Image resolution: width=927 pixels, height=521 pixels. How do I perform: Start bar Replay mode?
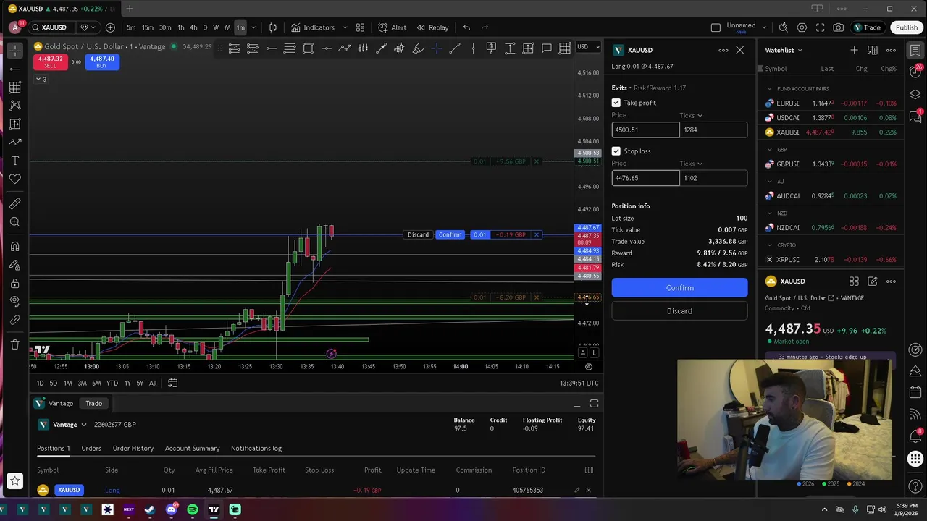click(432, 27)
